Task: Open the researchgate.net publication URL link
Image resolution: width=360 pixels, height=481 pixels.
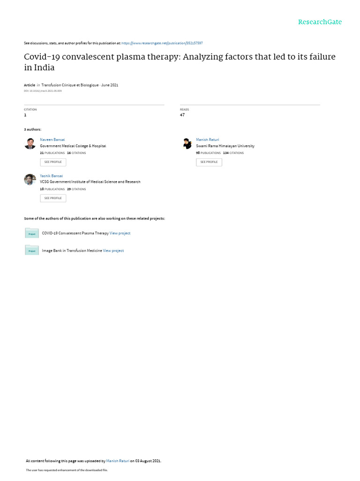Action: tap(162, 43)
